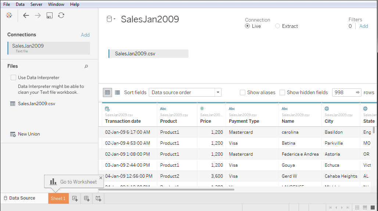The height and width of the screenshot is (211, 378).
Task: Click Transaction date's date-time type icon
Action: [x=107, y=109]
